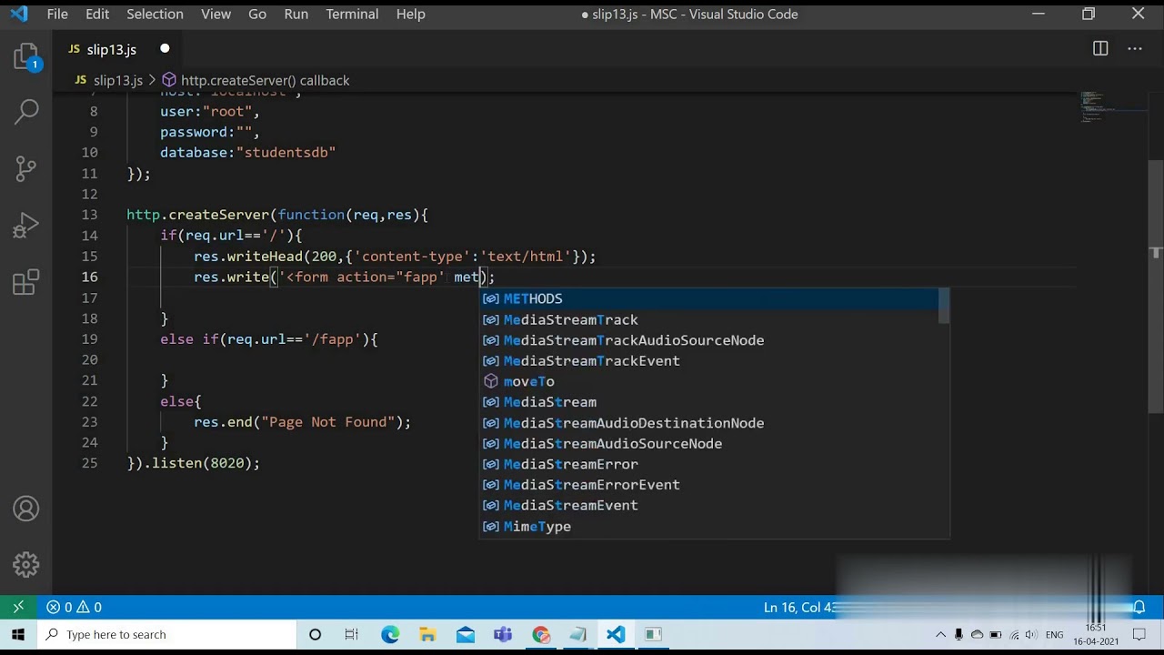1164x655 pixels.
Task: Open the Remote Window status bar button
Action: pos(18,607)
